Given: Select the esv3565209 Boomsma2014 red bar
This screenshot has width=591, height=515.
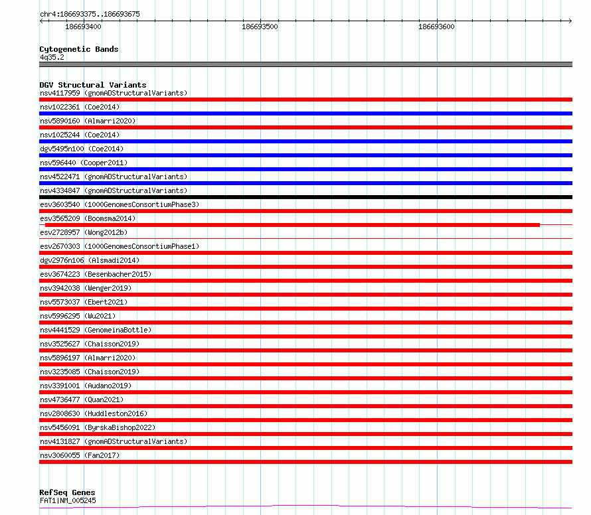Looking at the screenshot, I should pos(292,225).
